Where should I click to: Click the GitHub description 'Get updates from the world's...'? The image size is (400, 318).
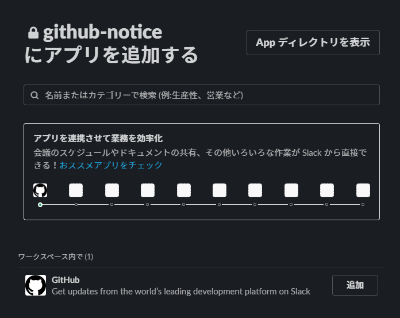pyautogui.click(x=181, y=292)
